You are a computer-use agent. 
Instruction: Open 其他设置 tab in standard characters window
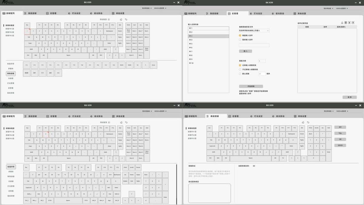(118, 116)
